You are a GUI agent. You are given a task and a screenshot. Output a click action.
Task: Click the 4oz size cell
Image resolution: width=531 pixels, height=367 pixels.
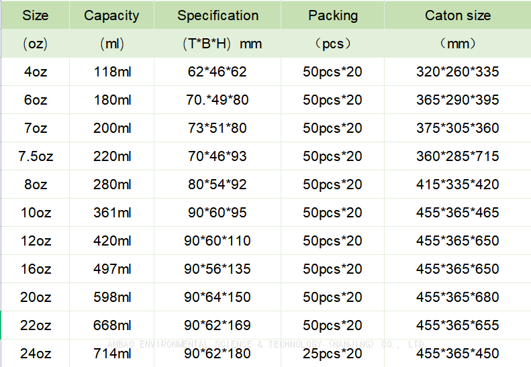coord(35,72)
